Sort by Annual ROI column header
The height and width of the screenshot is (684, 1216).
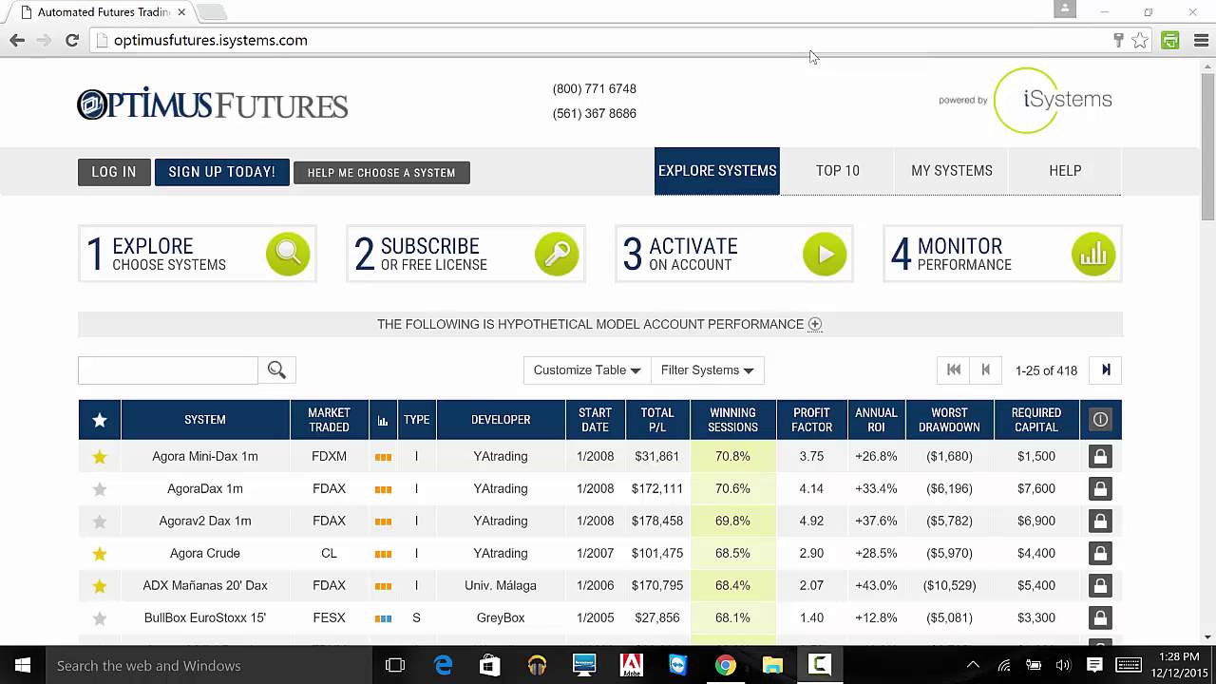coord(876,420)
